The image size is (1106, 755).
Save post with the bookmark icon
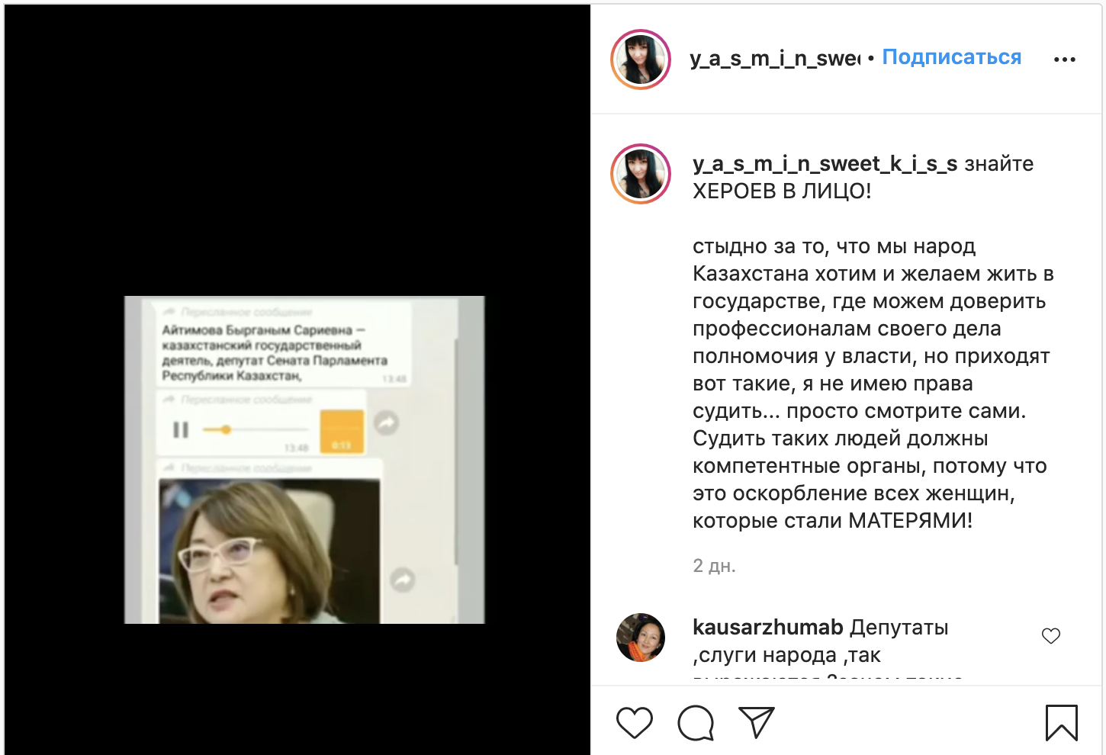(1062, 723)
